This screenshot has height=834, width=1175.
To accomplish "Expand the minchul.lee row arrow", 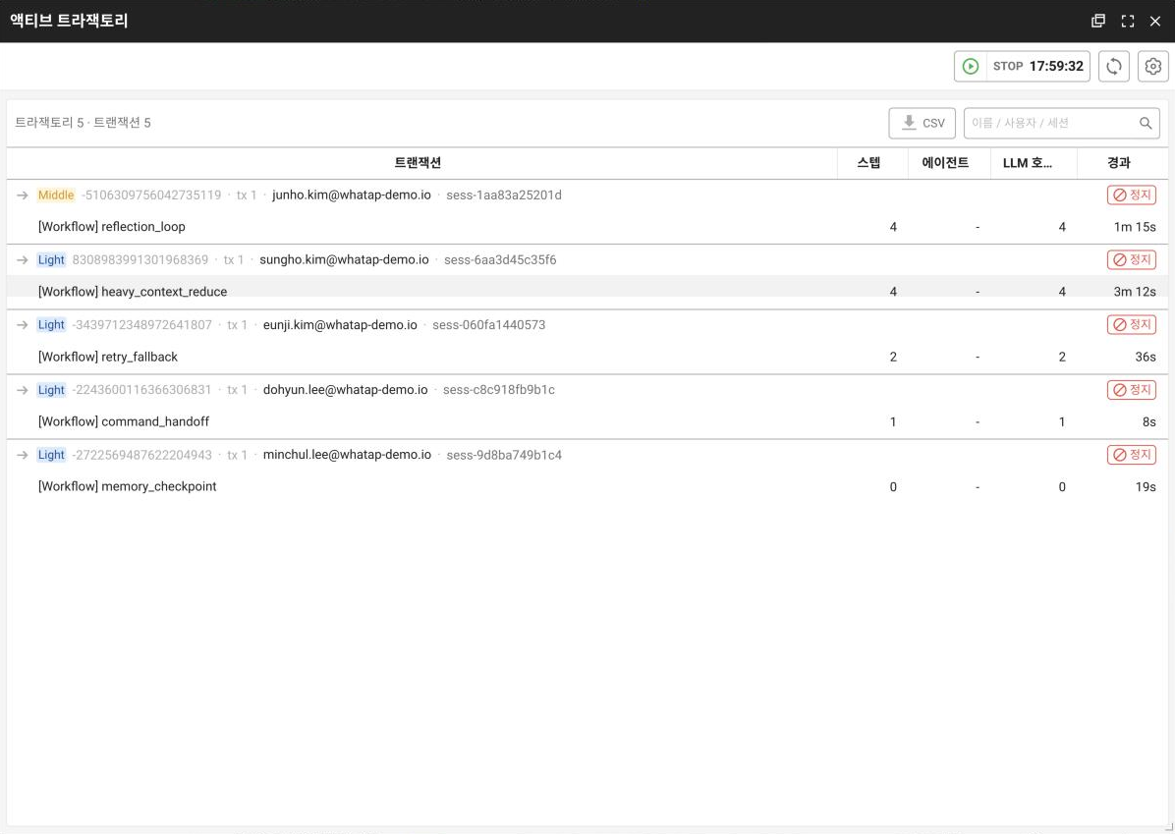I will [23, 455].
